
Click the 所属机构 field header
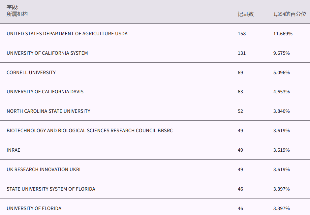tap(17, 14)
